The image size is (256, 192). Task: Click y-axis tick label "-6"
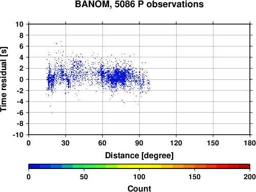point(20,113)
